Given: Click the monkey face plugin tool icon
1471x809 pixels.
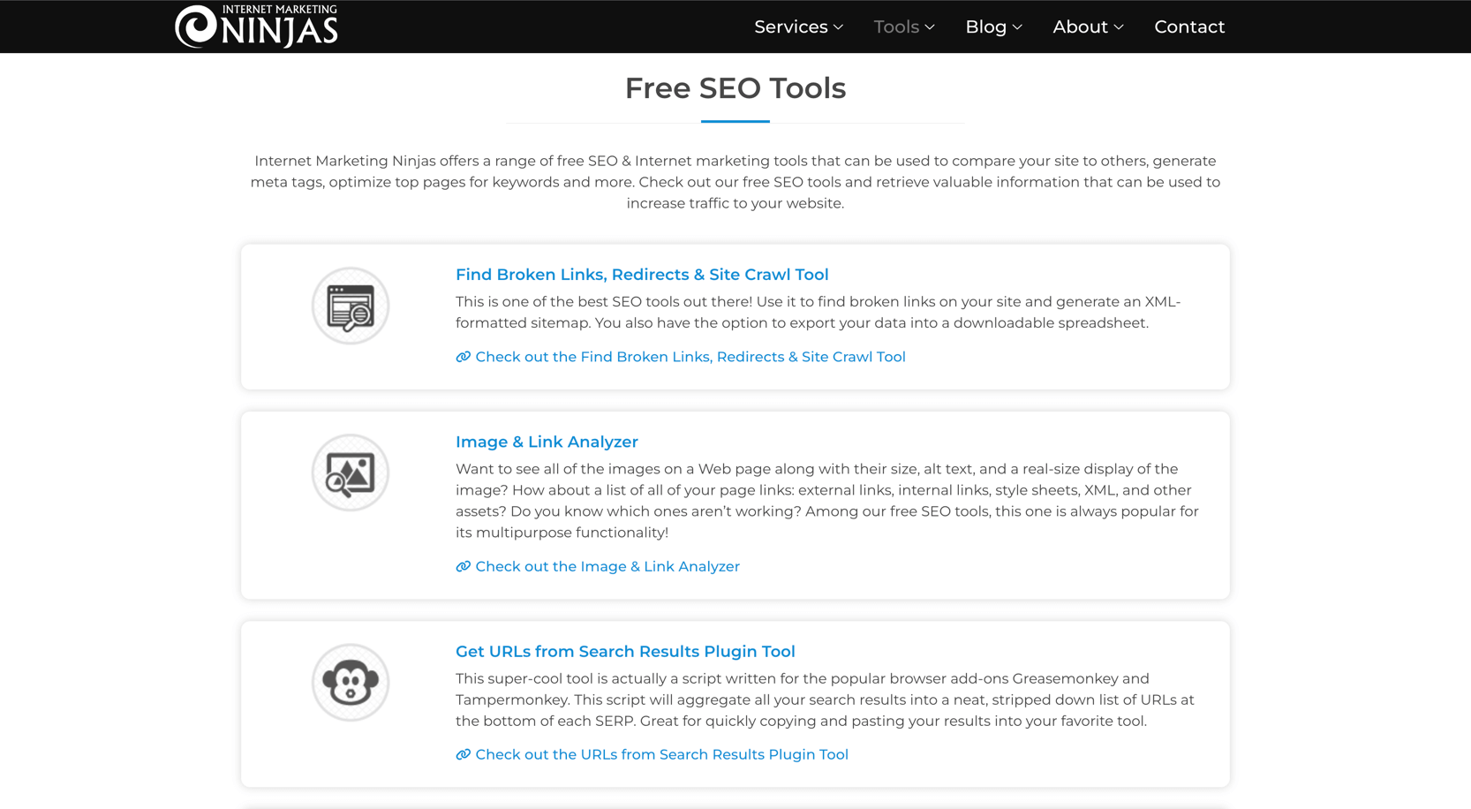Looking at the screenshot, I should coord(351,683).
